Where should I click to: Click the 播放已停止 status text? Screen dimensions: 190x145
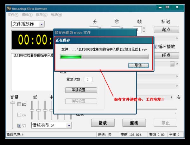15,135
